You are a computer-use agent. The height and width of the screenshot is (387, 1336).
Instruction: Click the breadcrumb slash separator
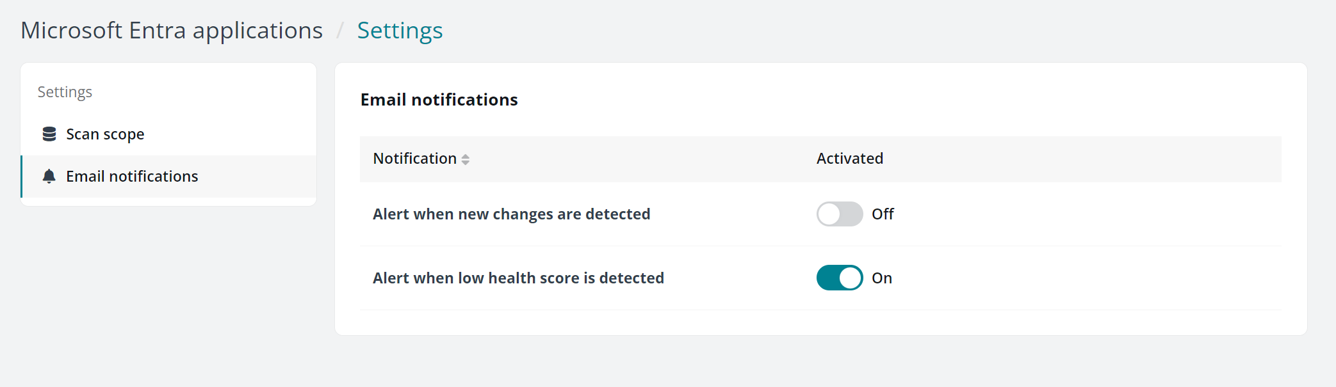pos(340,31)
